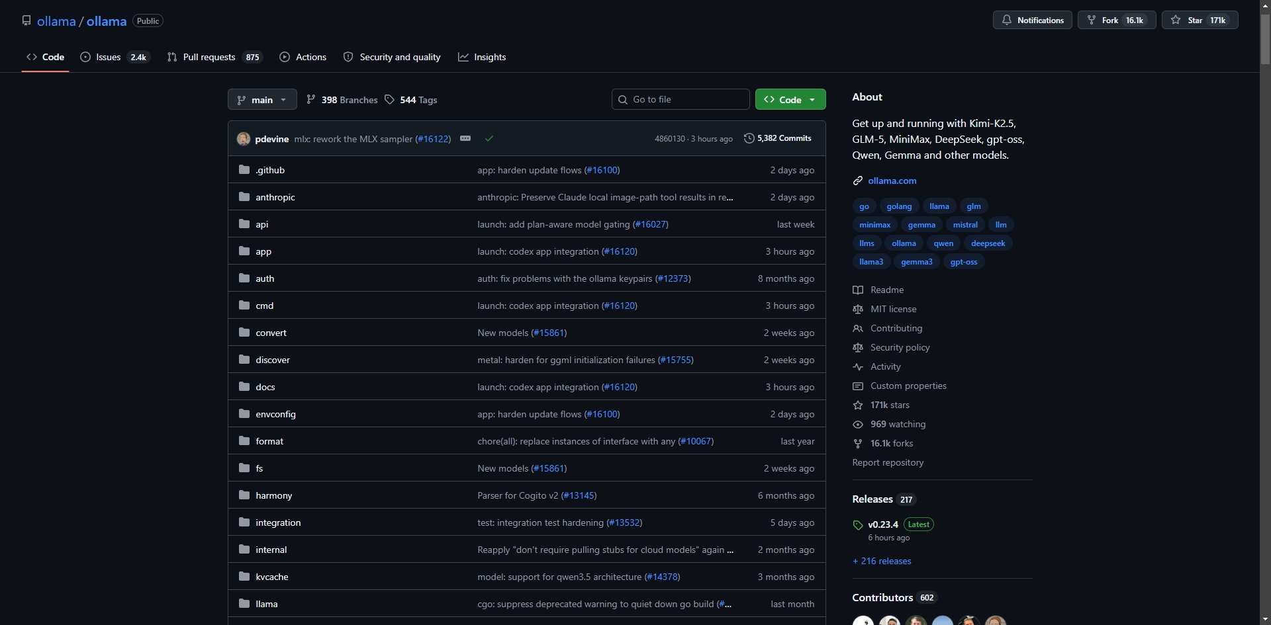Click the + 216 releases link

click(882, 561)
